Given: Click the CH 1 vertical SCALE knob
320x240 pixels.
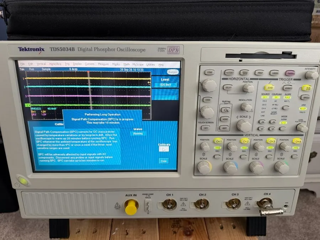Looking at the screenshot, I should click(x=204, y=167).
